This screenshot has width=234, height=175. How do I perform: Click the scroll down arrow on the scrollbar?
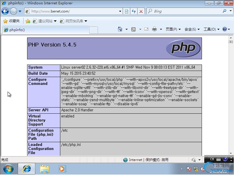(231, 153)
